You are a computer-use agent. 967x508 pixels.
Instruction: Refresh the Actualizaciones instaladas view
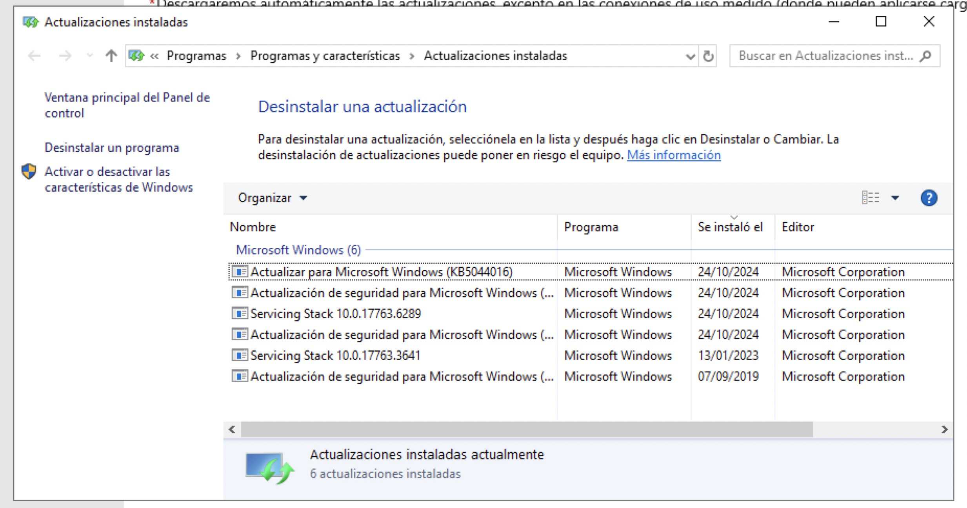coord(708,56)
